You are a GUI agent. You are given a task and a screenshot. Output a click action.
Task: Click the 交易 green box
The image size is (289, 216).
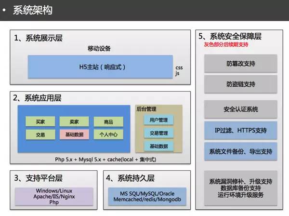tap(40, 135)
